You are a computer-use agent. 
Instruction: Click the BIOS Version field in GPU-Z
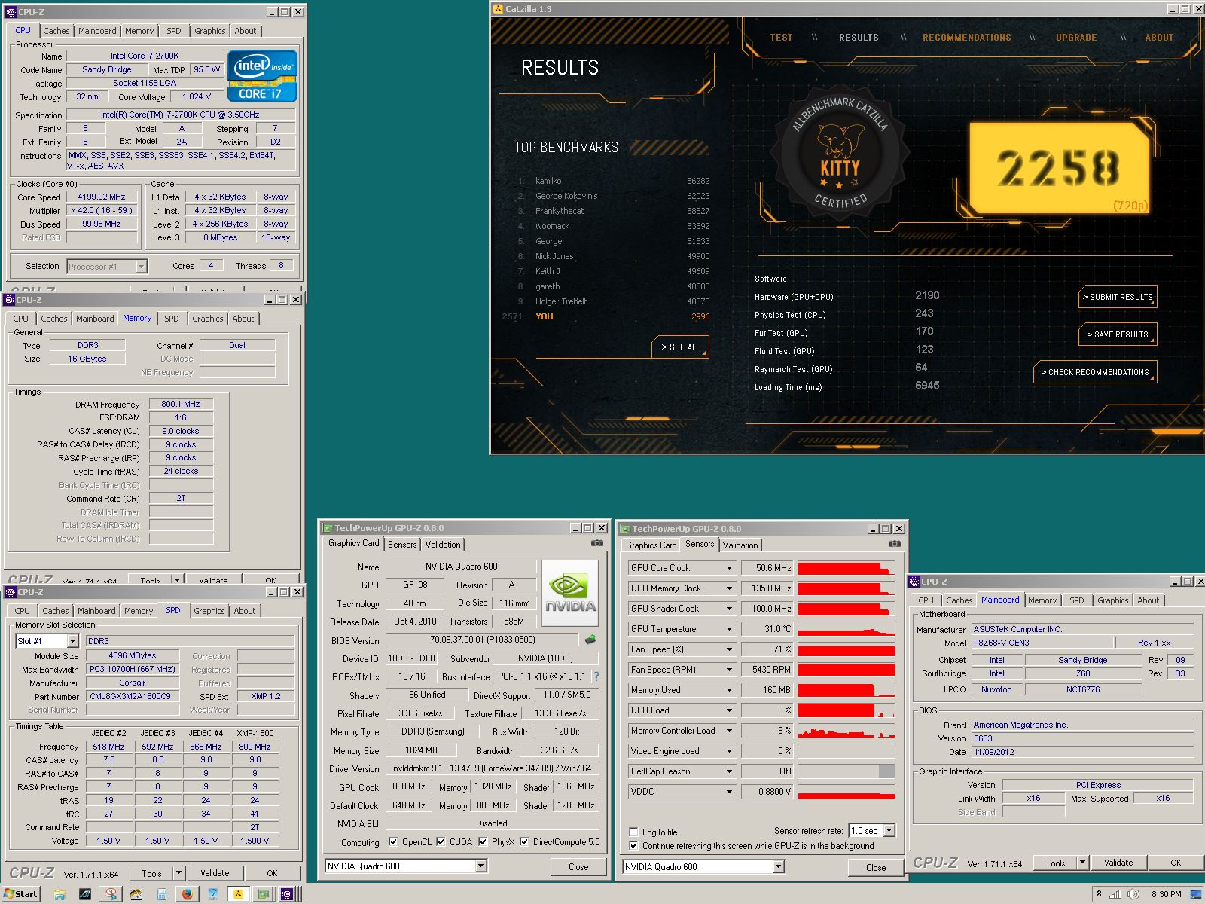[x=483, y=640]
